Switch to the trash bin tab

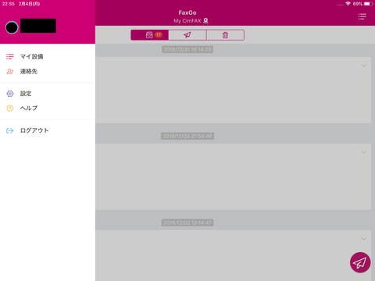click(225, 35)
